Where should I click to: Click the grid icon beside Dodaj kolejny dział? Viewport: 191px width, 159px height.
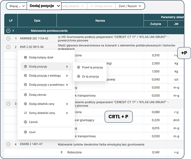[x=25, y=58]
